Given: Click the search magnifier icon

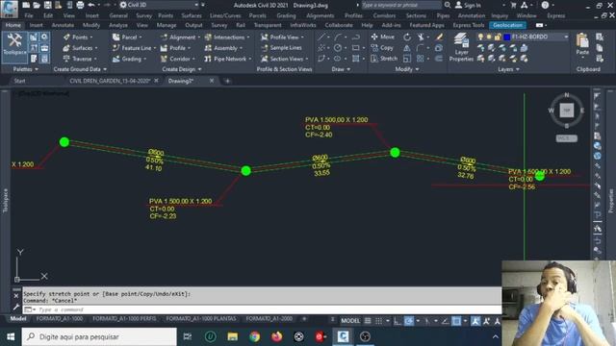Looking at the screenshot, I should coord(448,5).
